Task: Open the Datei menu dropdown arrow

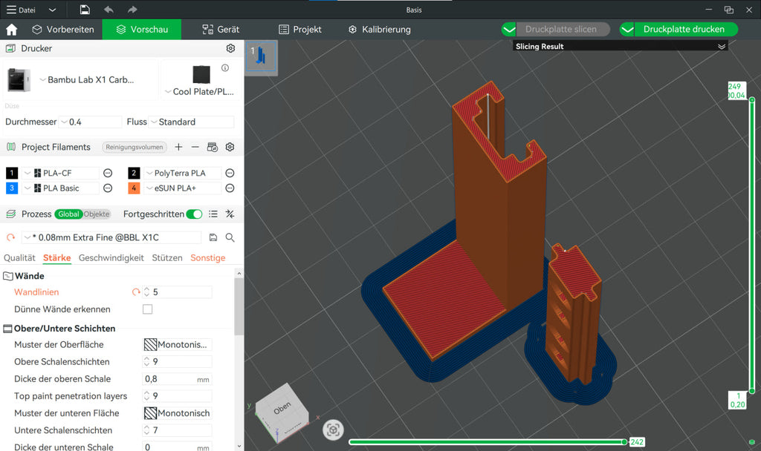Action: click(53, 10)
